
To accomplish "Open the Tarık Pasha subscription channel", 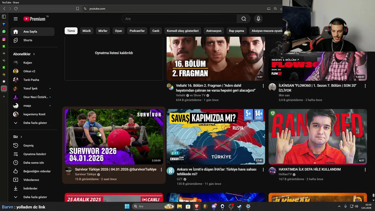I will [33, 80].
